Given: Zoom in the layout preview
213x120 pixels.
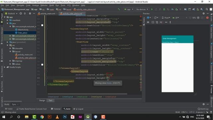Looking at the screenshot, I should pos(198,18).
